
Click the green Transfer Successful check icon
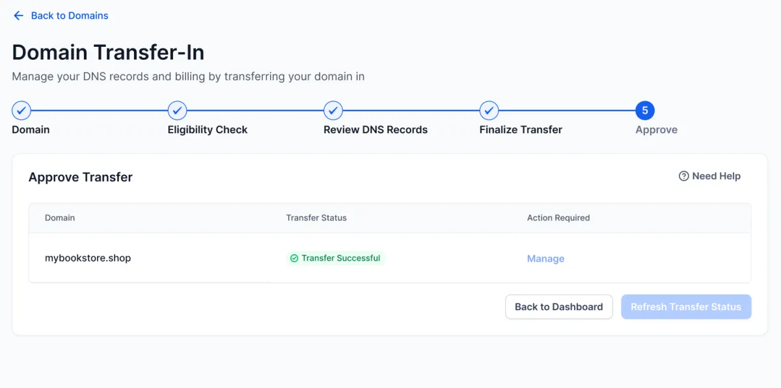294,258
